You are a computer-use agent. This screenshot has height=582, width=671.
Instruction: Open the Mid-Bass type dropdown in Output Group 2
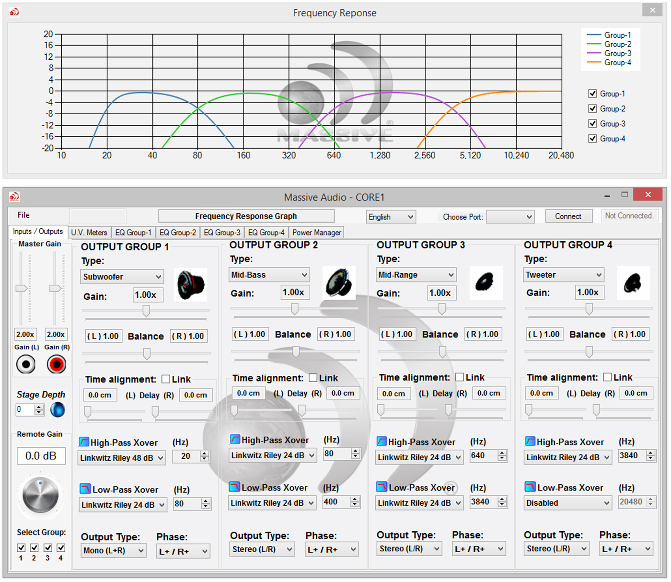[269, 275]
